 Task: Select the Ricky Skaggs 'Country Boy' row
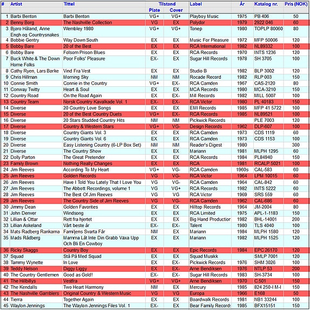[x=155, y=250]
